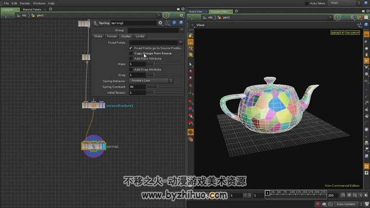Enable Add Drag Attribute checkbox
The width and height of the screenshot is (370, 208).
(131, 69)
